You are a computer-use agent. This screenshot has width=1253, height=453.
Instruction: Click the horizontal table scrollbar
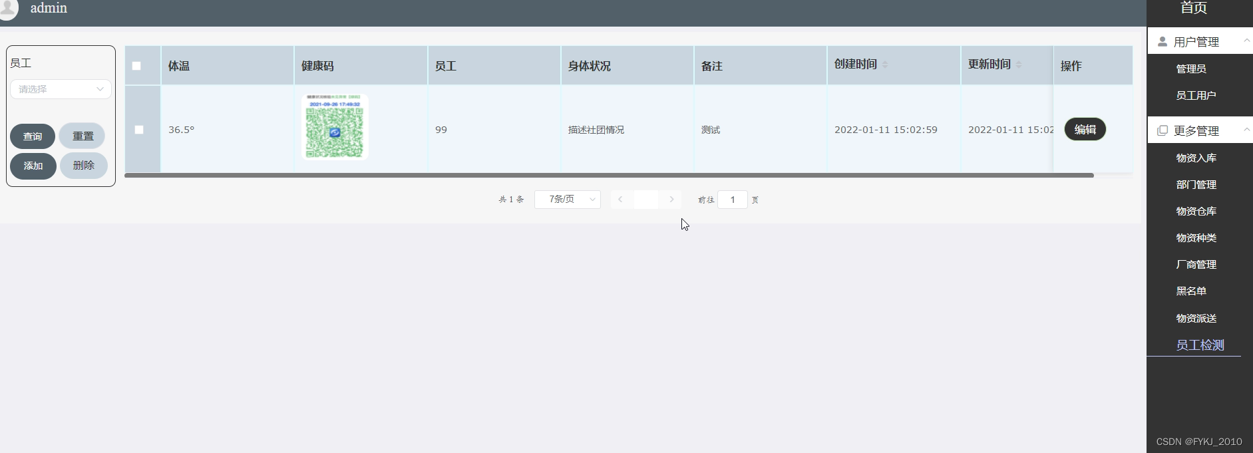(x=609, y=175)
